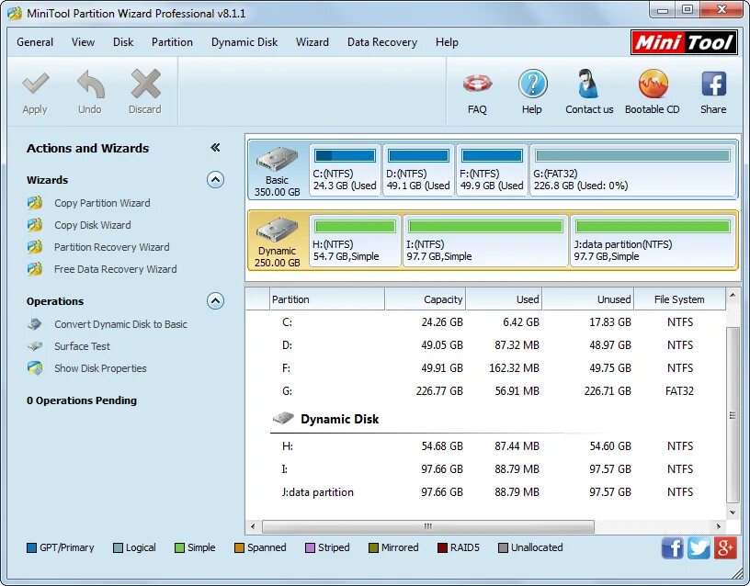Viewport: 750px width, 586px height.
Task: Select the Basic 350.00 GB disk icon
Action: pos(277,159)
